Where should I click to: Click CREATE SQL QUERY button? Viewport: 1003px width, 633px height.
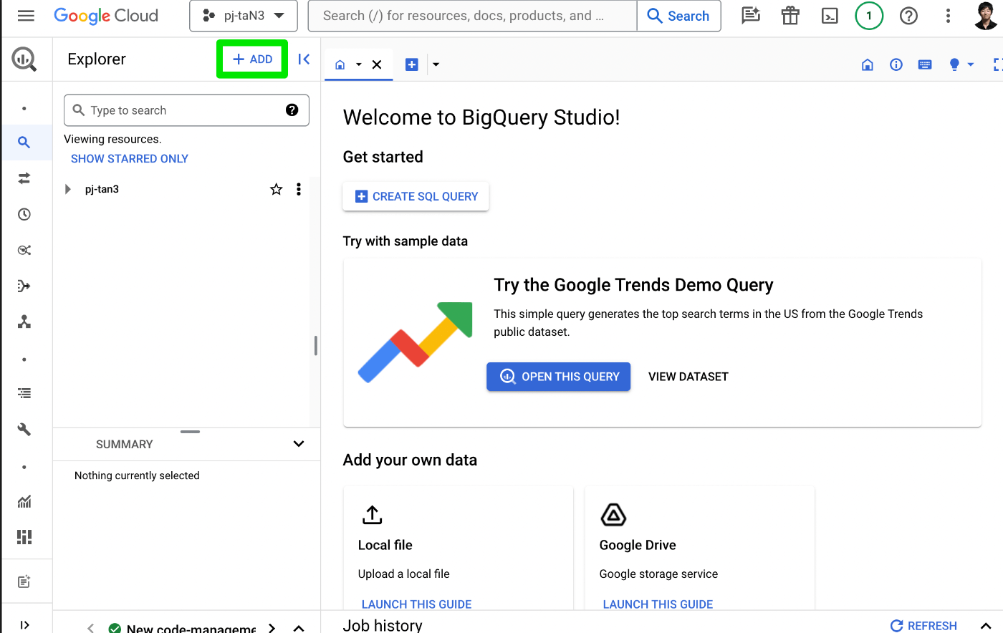[x=416, y=196]
